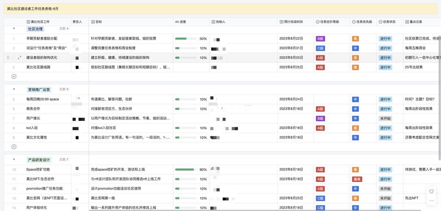
Task: Click the 莫比社区路线路 task cell
Action: (x=39, y=67)
